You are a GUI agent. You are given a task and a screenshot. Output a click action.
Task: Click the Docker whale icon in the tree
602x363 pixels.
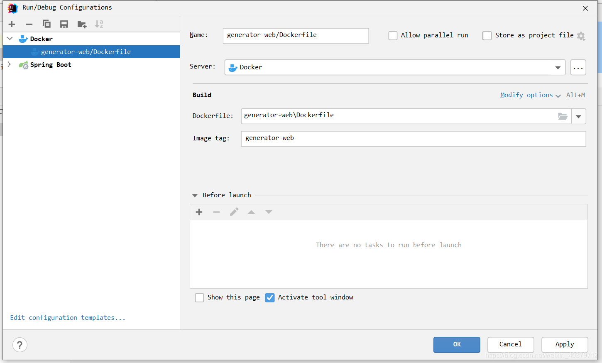[23, 39]
